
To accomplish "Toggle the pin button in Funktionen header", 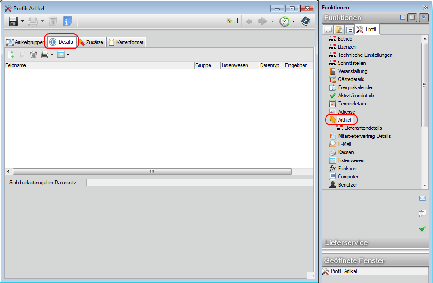I will pos(424,18).
